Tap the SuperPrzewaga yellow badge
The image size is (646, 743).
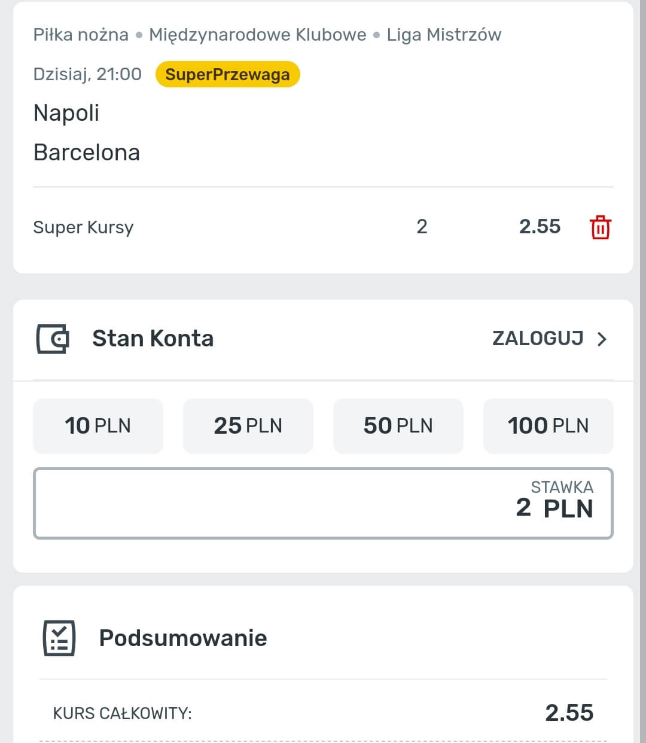(227, 74)
